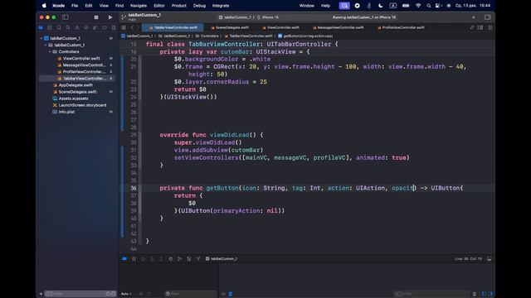The height and width of the screenshot is (298, 531).
Task: Click Step Into in the debug bar
Action: tap(152, 259)
